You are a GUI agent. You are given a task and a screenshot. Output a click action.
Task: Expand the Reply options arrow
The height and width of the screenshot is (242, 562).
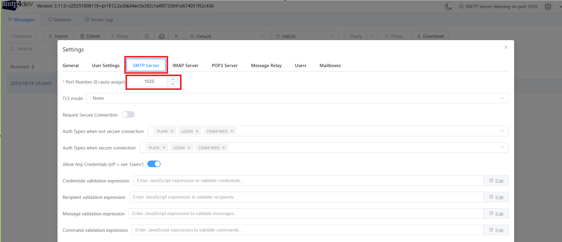point(372,36)
